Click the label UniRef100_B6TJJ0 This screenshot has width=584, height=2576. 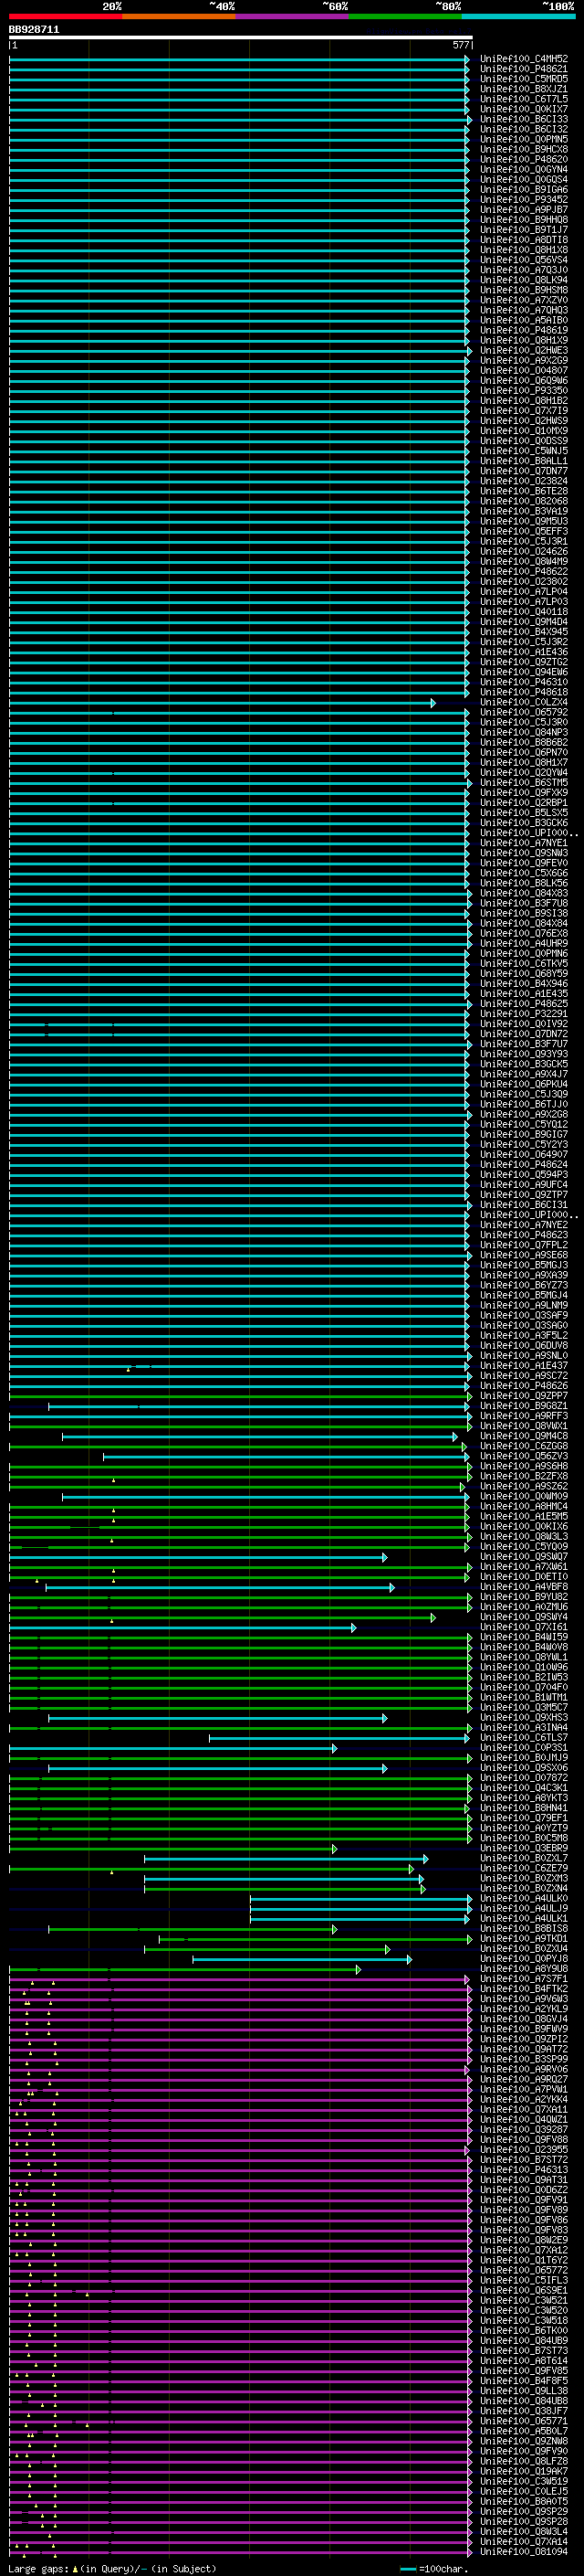point(524,1105)
